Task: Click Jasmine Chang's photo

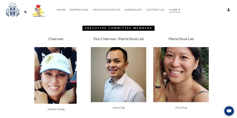Action: pos(55,75)
